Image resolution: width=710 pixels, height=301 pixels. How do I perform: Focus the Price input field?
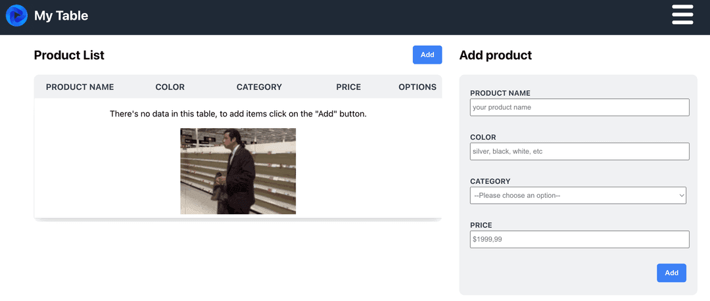coord(580,239)
